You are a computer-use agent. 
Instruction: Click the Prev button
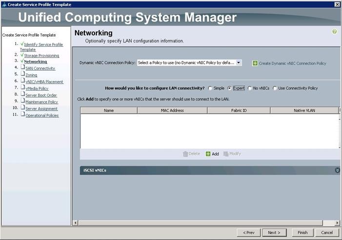249,233
